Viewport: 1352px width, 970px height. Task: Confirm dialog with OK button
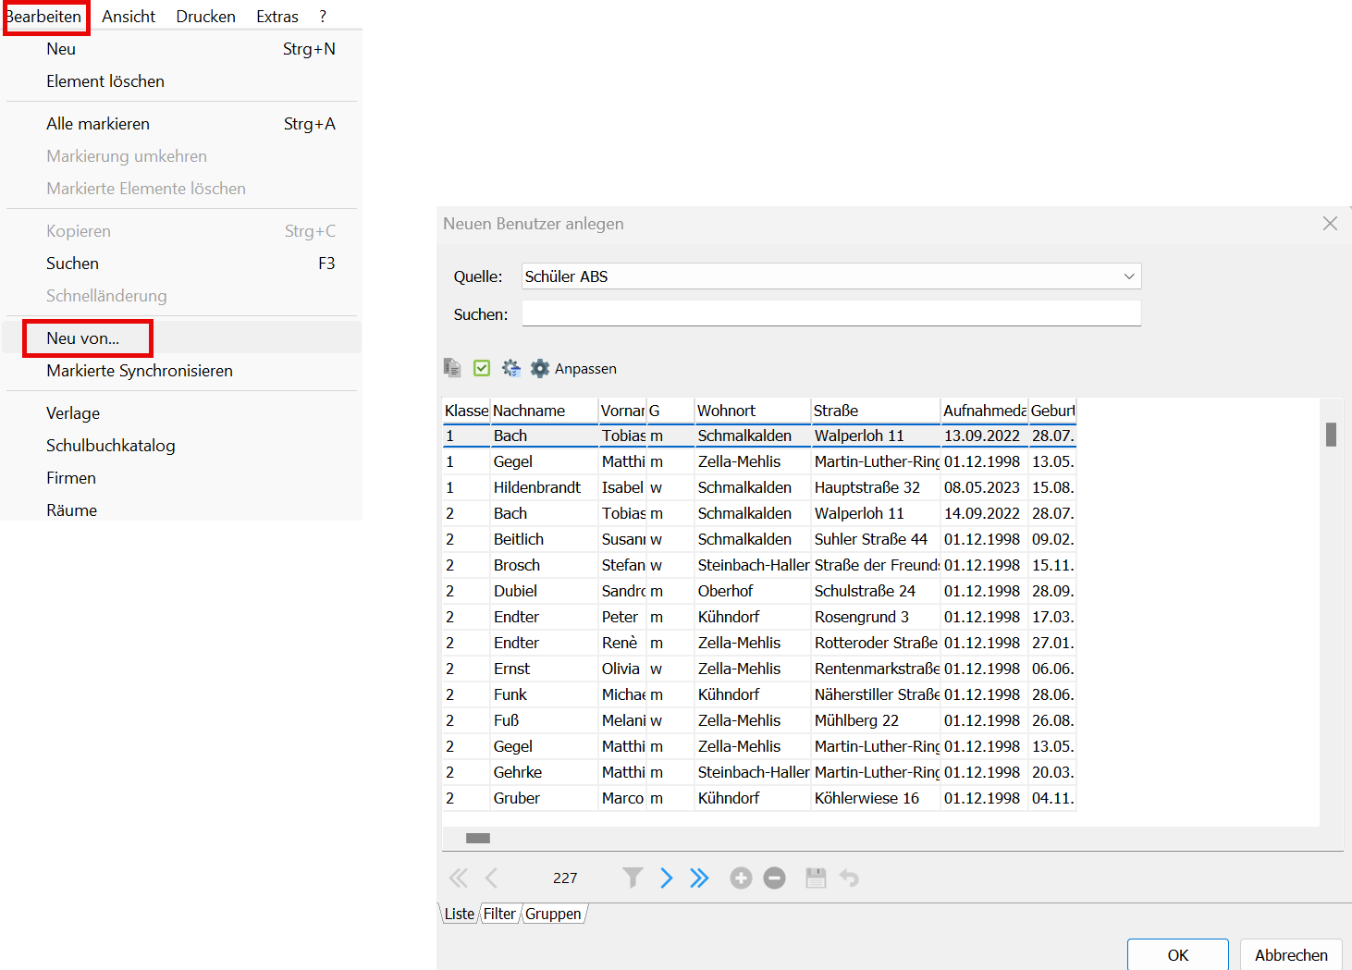point(1177,955)
